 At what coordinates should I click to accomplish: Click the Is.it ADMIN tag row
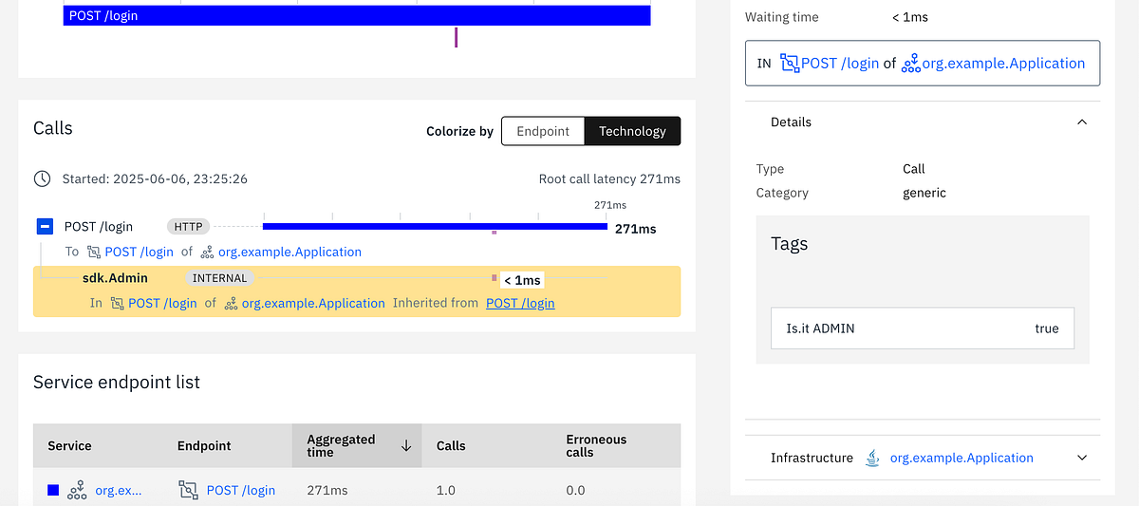923,328
